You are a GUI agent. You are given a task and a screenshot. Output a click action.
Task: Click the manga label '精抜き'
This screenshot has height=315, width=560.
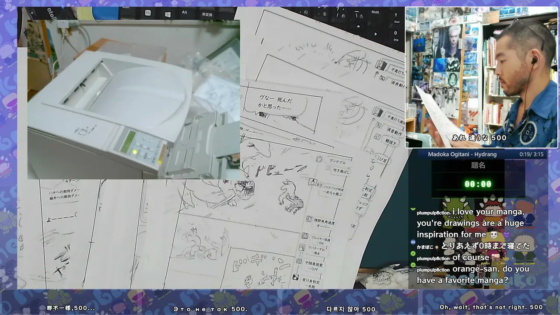tap(390, 142)
